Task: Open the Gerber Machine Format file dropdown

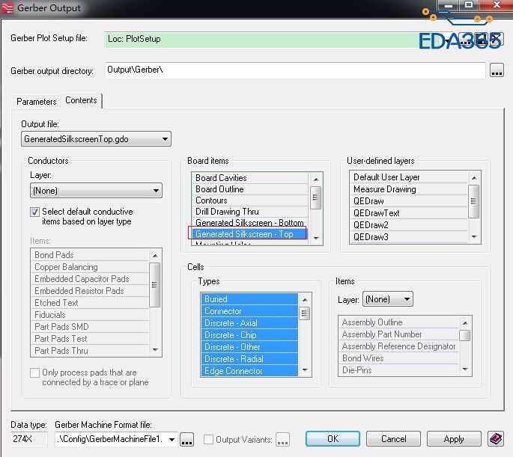Action: [x=171, y=439]
